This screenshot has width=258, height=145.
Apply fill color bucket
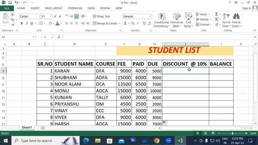tap(50, 23)
